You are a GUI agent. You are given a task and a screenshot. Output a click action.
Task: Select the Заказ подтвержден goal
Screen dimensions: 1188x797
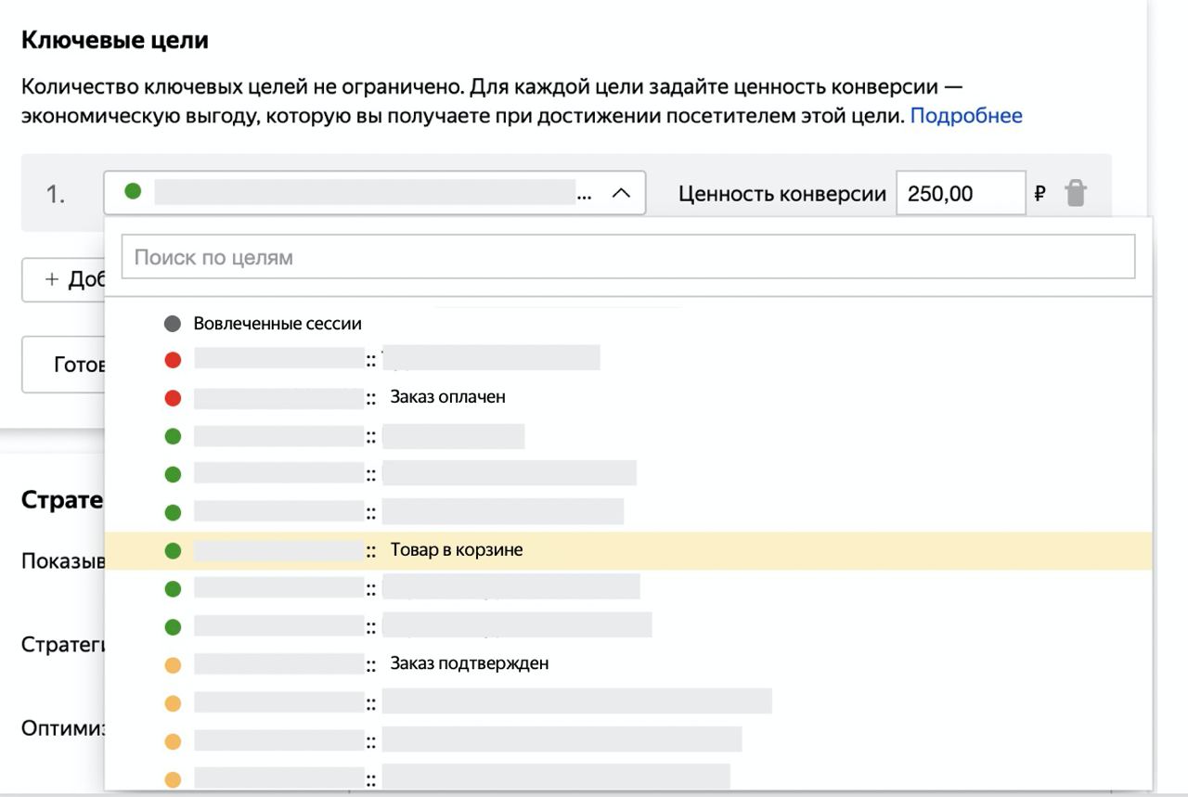(x=469, y=663)
